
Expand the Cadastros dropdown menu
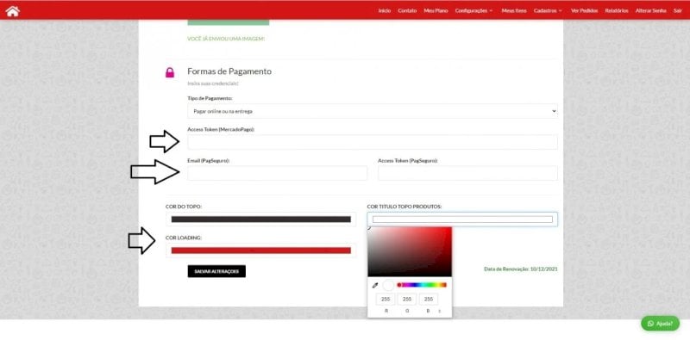point(548,10)
